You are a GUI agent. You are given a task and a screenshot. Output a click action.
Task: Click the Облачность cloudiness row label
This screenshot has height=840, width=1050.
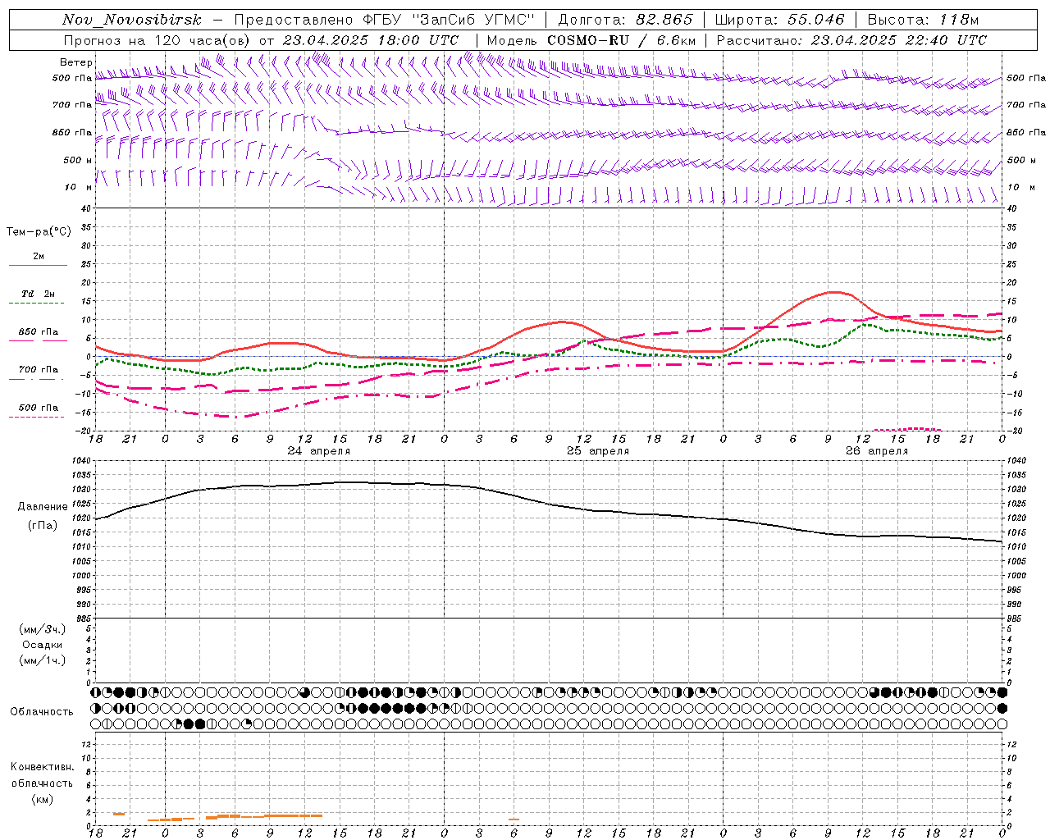[42, 711]
